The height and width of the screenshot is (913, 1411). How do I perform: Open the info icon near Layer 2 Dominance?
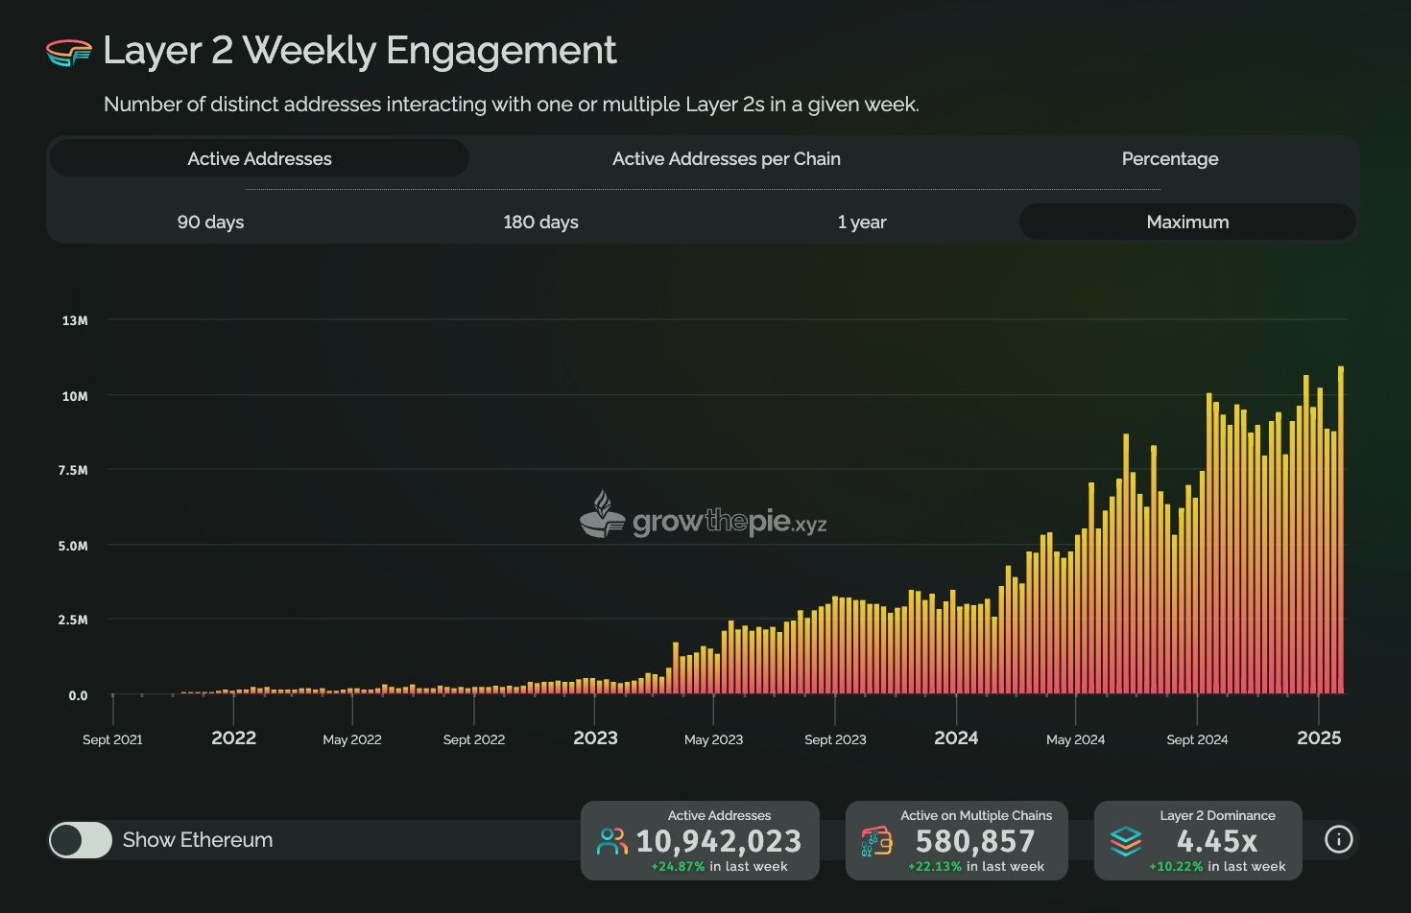click(1338, 839)
